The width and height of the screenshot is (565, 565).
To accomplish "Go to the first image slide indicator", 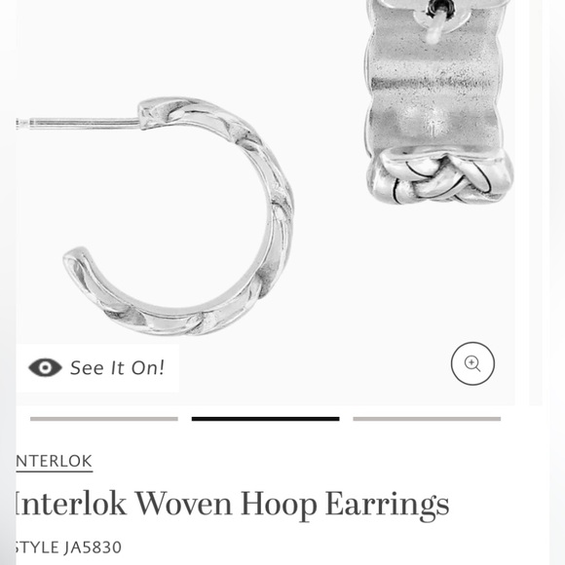I will (104, 419).
